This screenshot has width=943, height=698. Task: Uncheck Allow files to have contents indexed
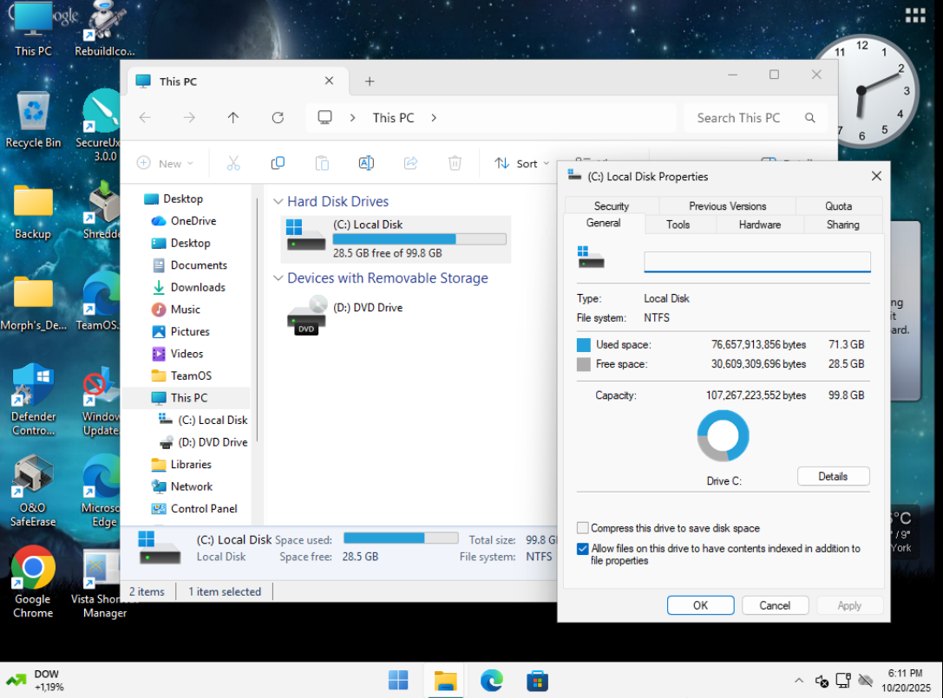(583, 549)
